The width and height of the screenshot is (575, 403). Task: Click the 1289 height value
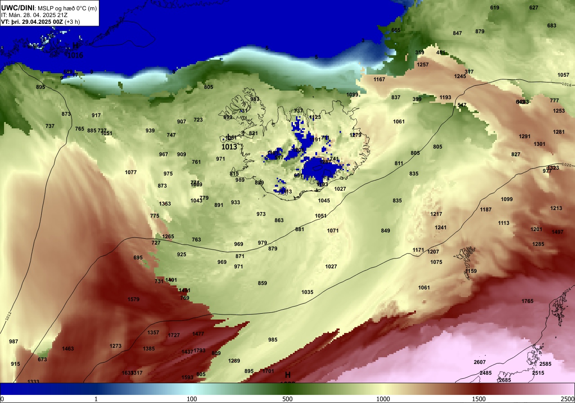click(x=234, y=361)
